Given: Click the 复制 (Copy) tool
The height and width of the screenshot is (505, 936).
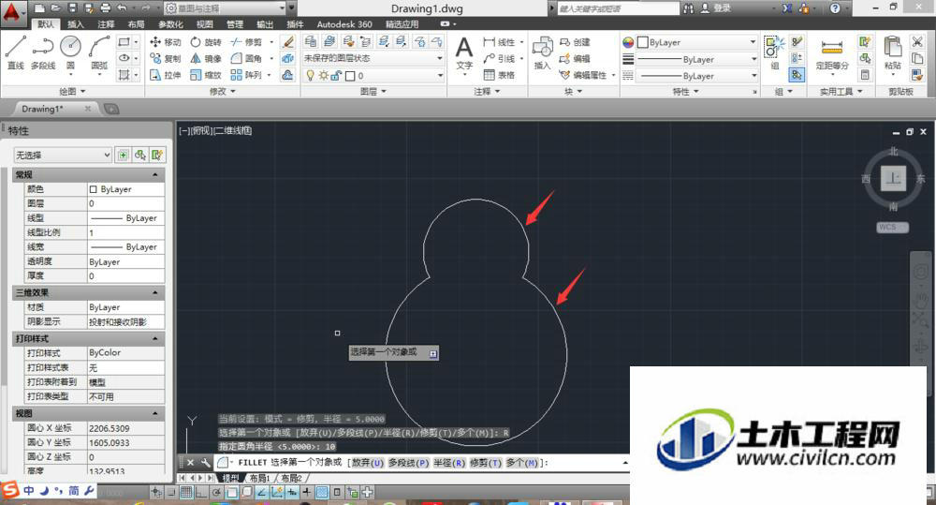Looking at the screenshot, I should click(165, 59).
